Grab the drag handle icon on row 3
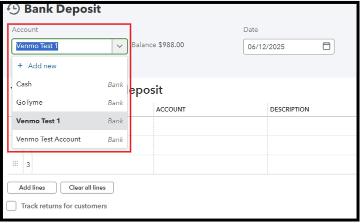Image resolution: width=360 pixels, height=223 pixels. 15,164
